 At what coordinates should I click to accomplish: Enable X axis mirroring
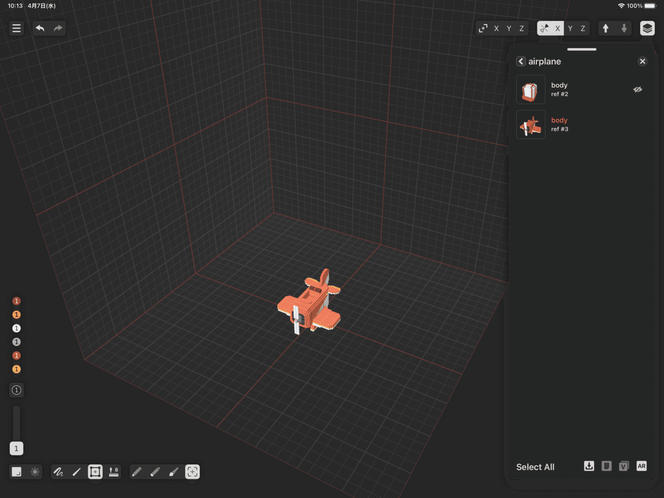[558, 28]
